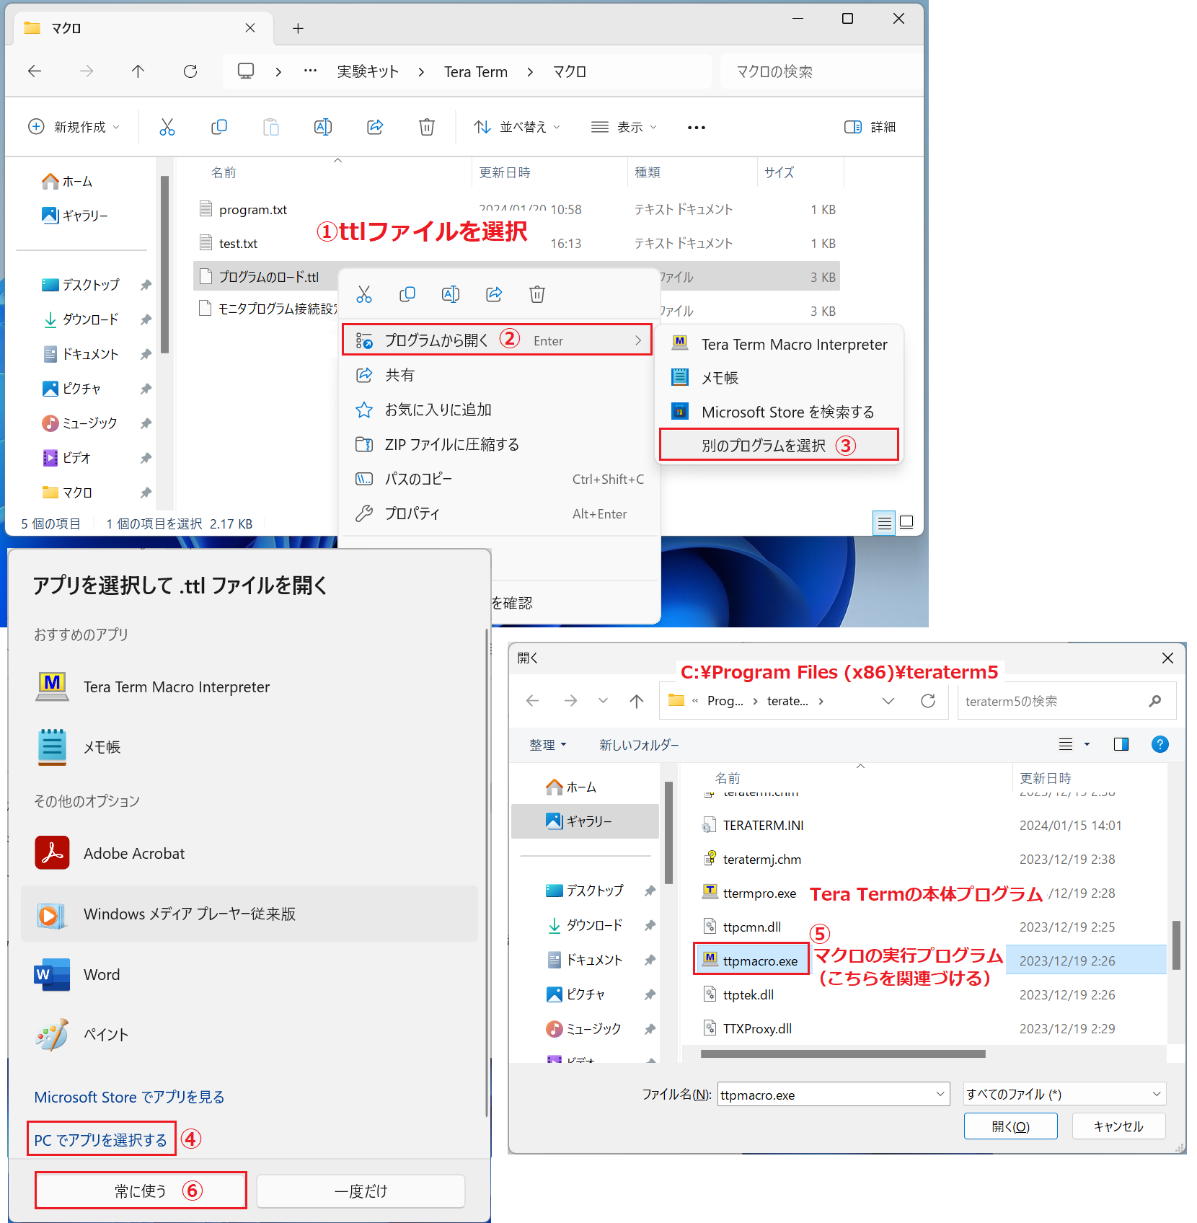This screenshot has height=1223, width=1197.
Task: Click the Paste icon in the Explorer toolbar
Action: [271, 127]
